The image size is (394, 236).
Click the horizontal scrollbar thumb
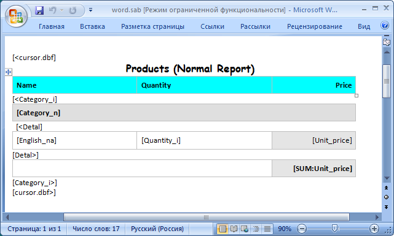(x=207, y=217)
